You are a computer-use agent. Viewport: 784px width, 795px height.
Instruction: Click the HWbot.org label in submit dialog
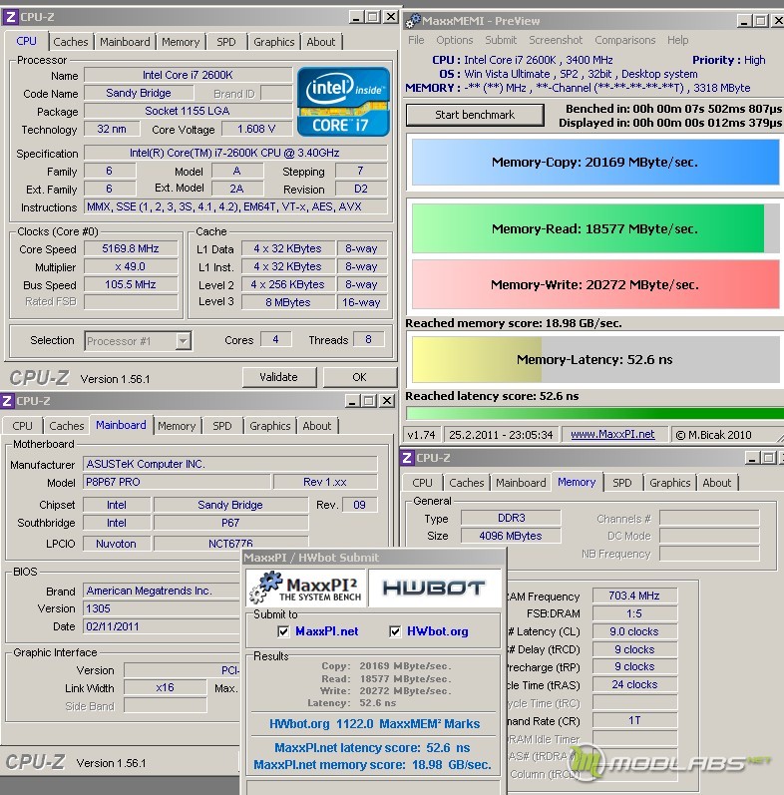click(437, 631)
